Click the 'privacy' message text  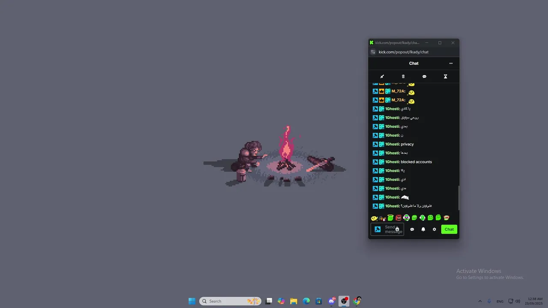(407, 144)
